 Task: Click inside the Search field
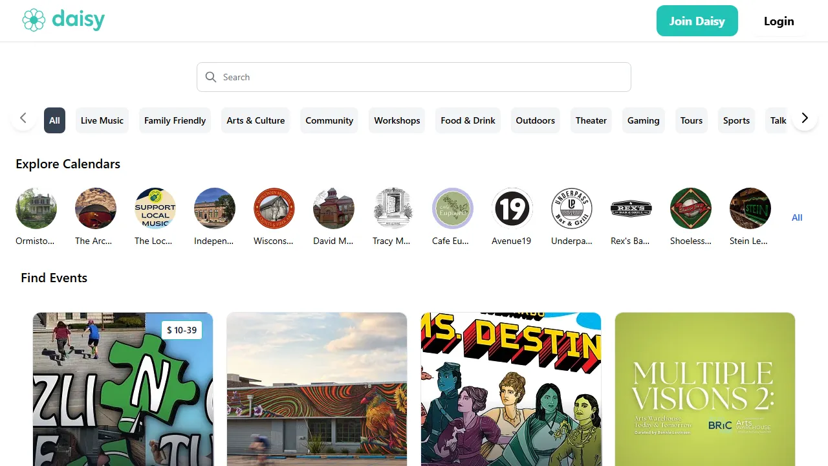[414, 77]
